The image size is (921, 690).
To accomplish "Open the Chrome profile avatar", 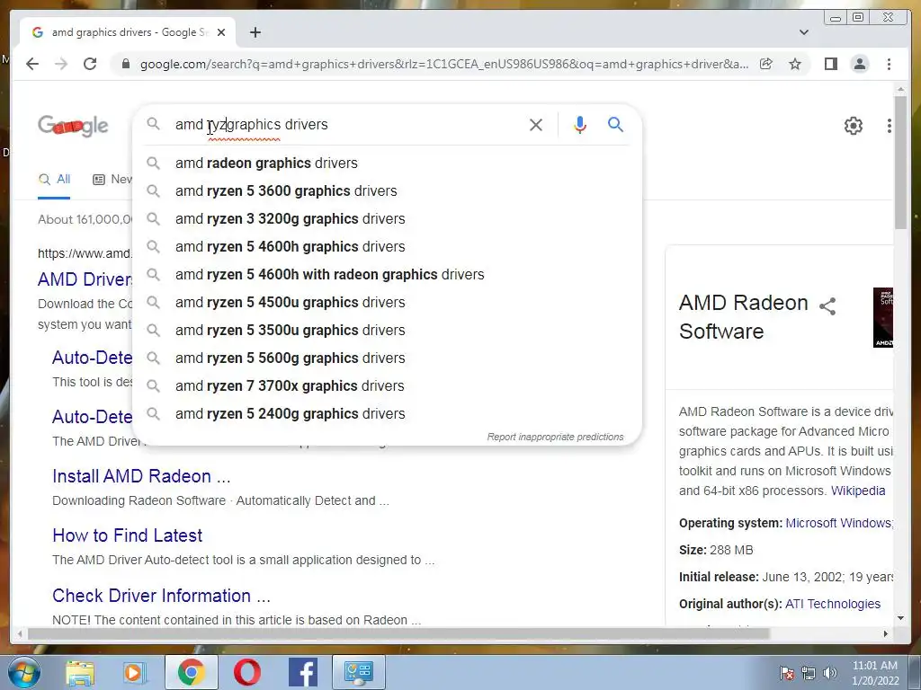I will pos(859,64).
